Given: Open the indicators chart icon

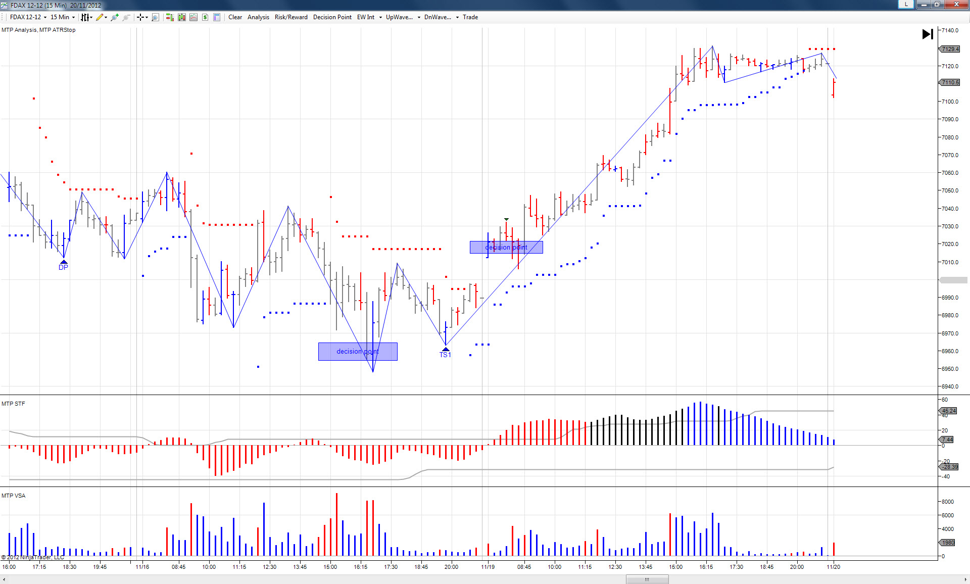Looking at the screenshot, I should tap(193, 17).
